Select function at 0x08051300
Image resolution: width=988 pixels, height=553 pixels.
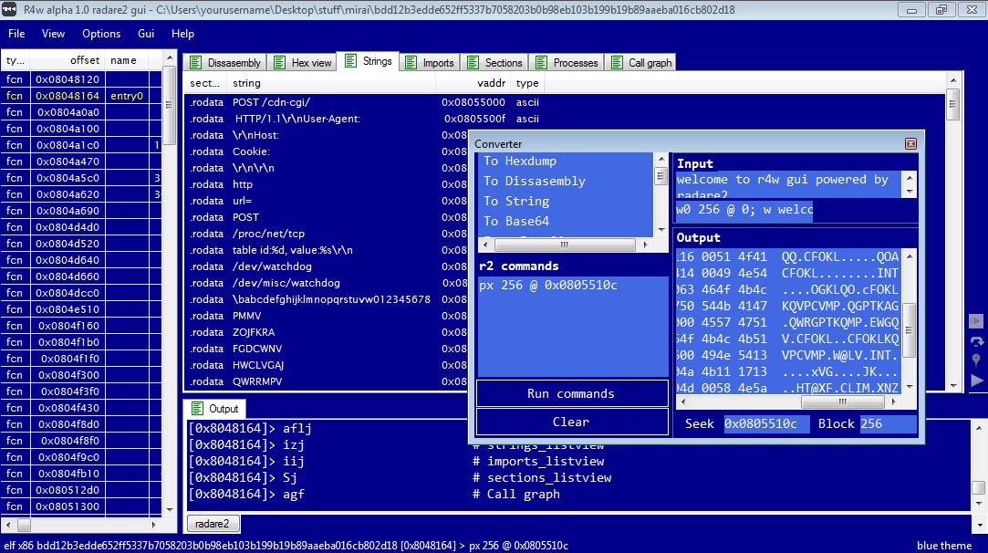point(80,506)
